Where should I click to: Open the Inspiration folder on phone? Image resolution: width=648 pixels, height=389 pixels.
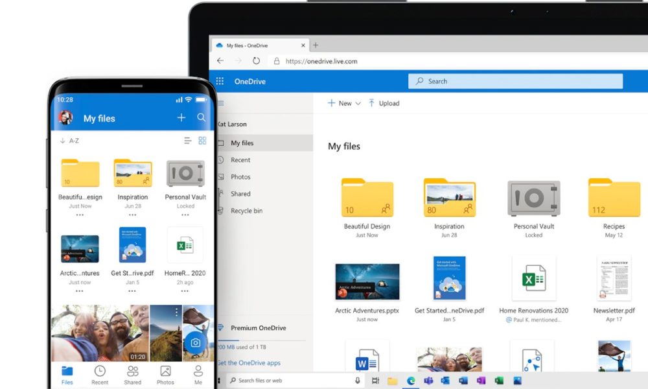click(x=133, y=173)
